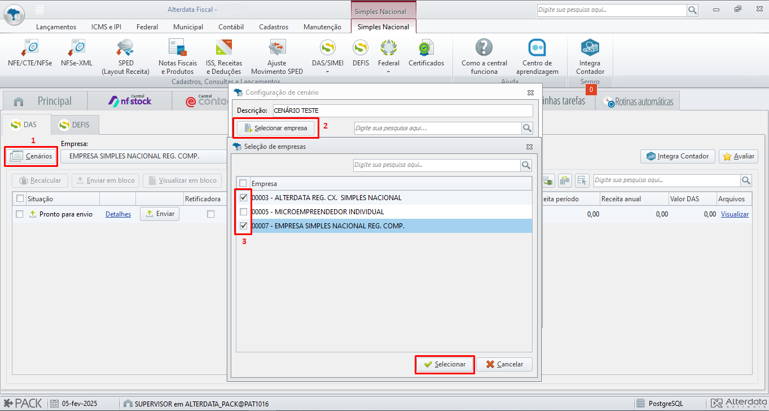The height and width of the screenshot is (411, 769).
Task: Open the Detalhes link
Action: click(118, 214)
